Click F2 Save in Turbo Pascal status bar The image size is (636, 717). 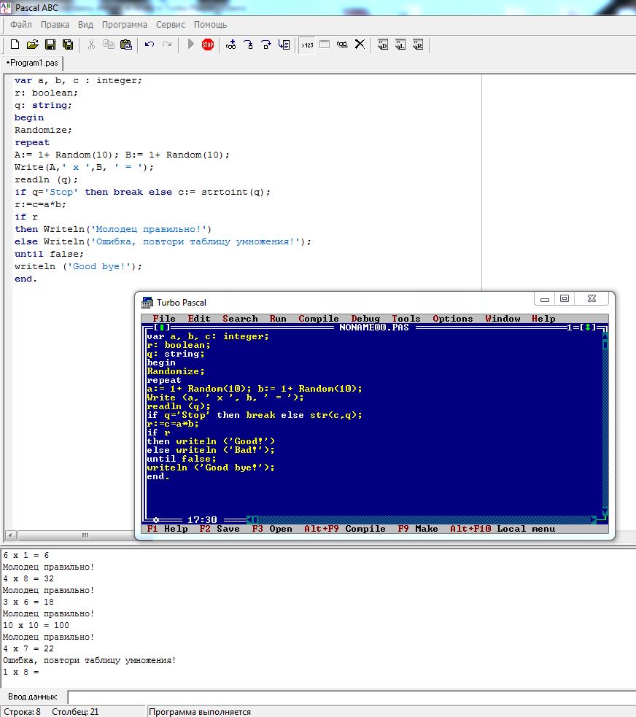[220, 529]
